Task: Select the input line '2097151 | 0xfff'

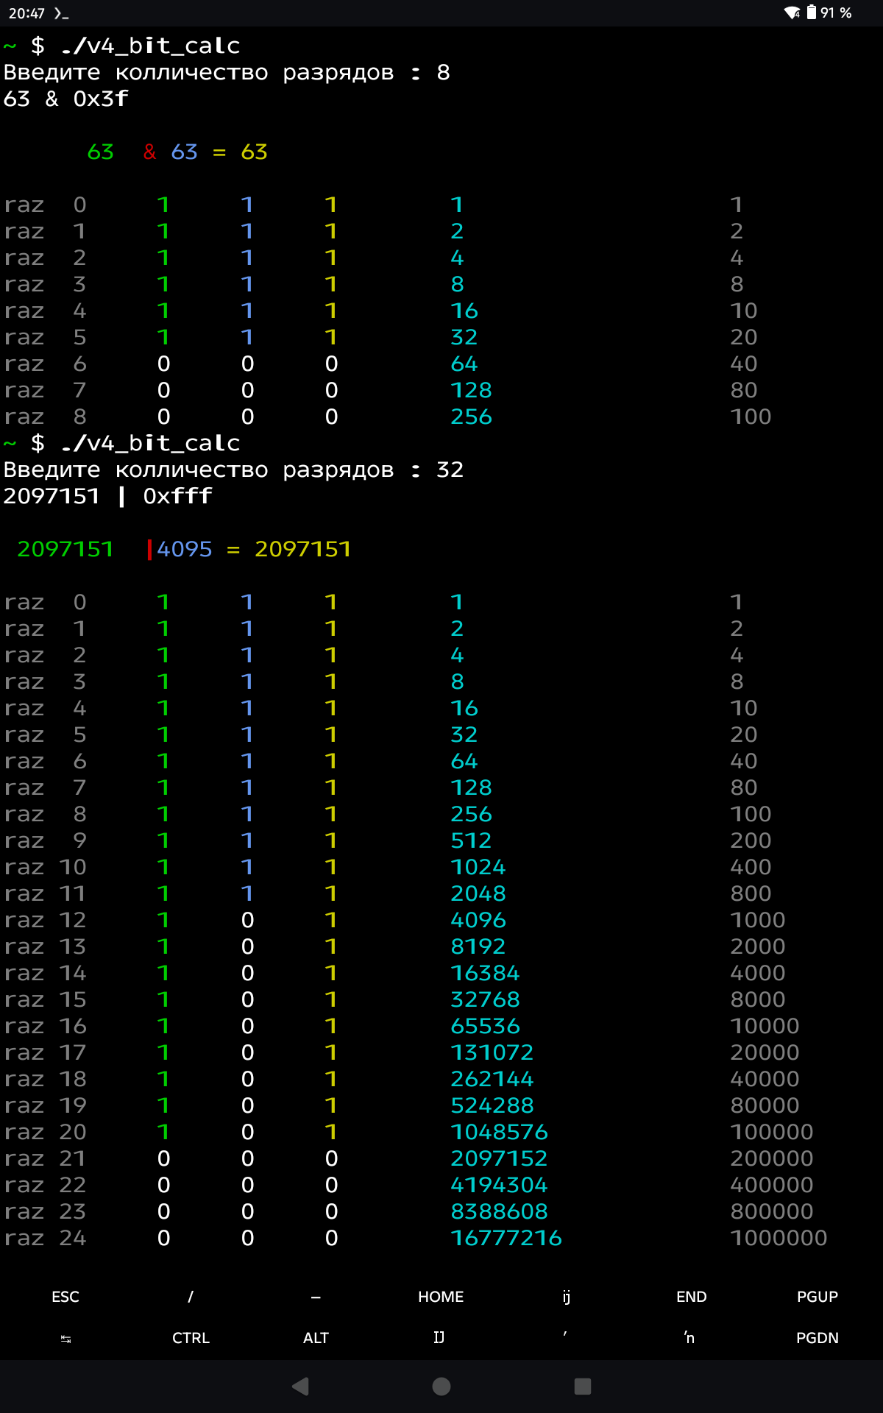Action: pyautogui.click(x=108, y=496)
